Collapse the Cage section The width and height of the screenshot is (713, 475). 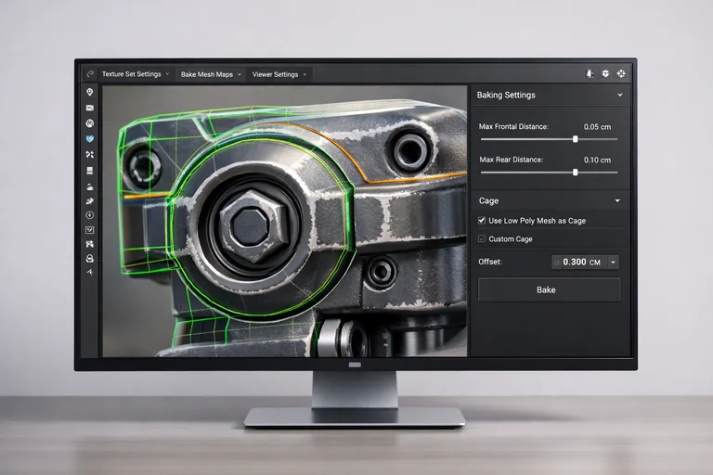pos(617,200)
